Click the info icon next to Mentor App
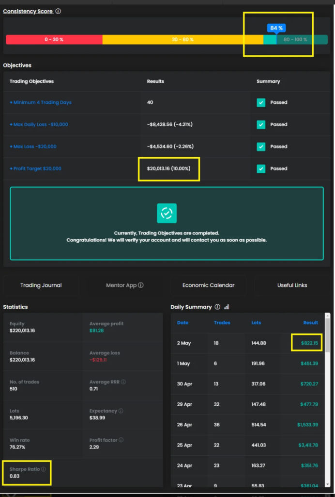Screen dimensions: 335x497 coord(141,285)
